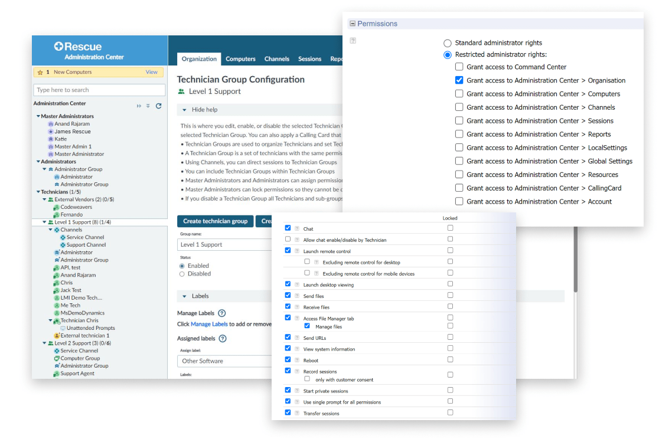Enable Grant access to Command Center
This screenshot has width=659, height=439.
459,67
